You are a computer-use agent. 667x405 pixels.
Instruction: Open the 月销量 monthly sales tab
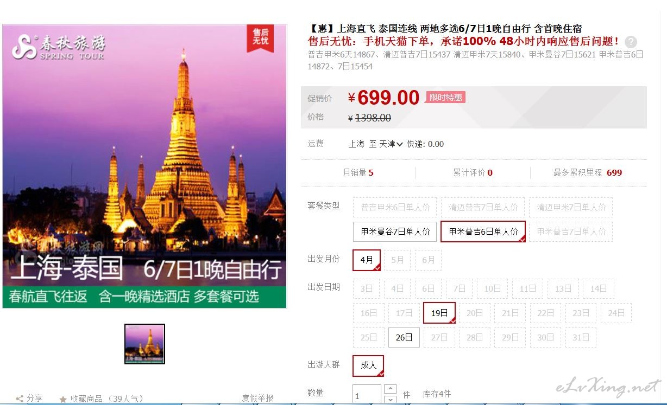[x=358, y=173]
